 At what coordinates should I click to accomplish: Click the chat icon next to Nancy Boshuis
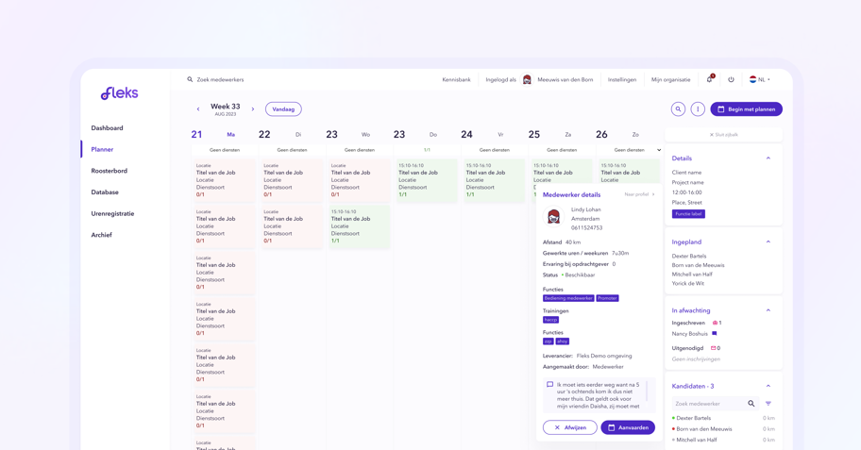tap(715, 333)
